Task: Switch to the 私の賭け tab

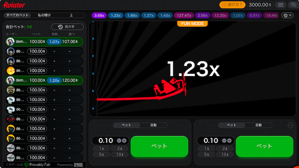Action: tap(44, 15)
